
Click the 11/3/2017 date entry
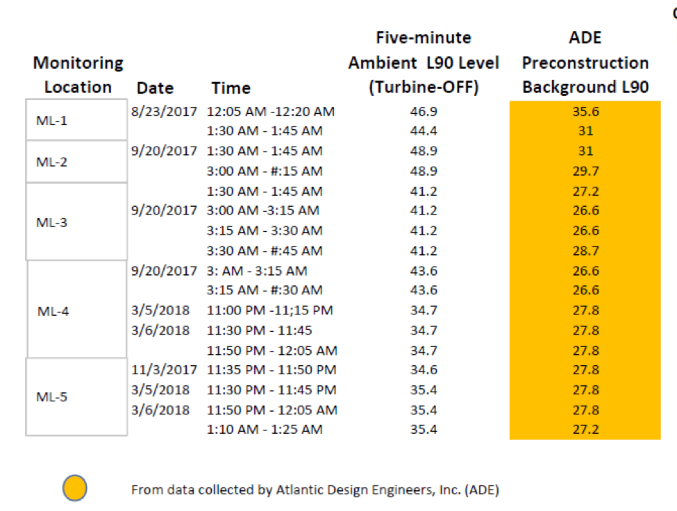164,370
